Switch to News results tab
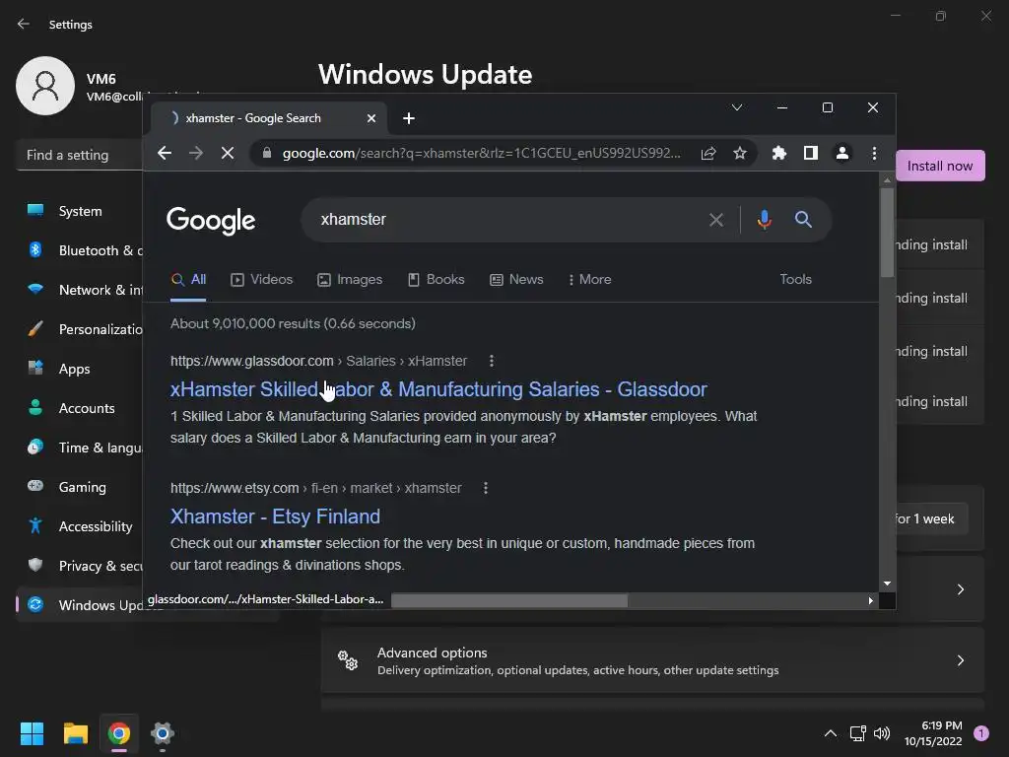Image resolution: width=1009 pixels, height=757 pixels. (516, 279)
